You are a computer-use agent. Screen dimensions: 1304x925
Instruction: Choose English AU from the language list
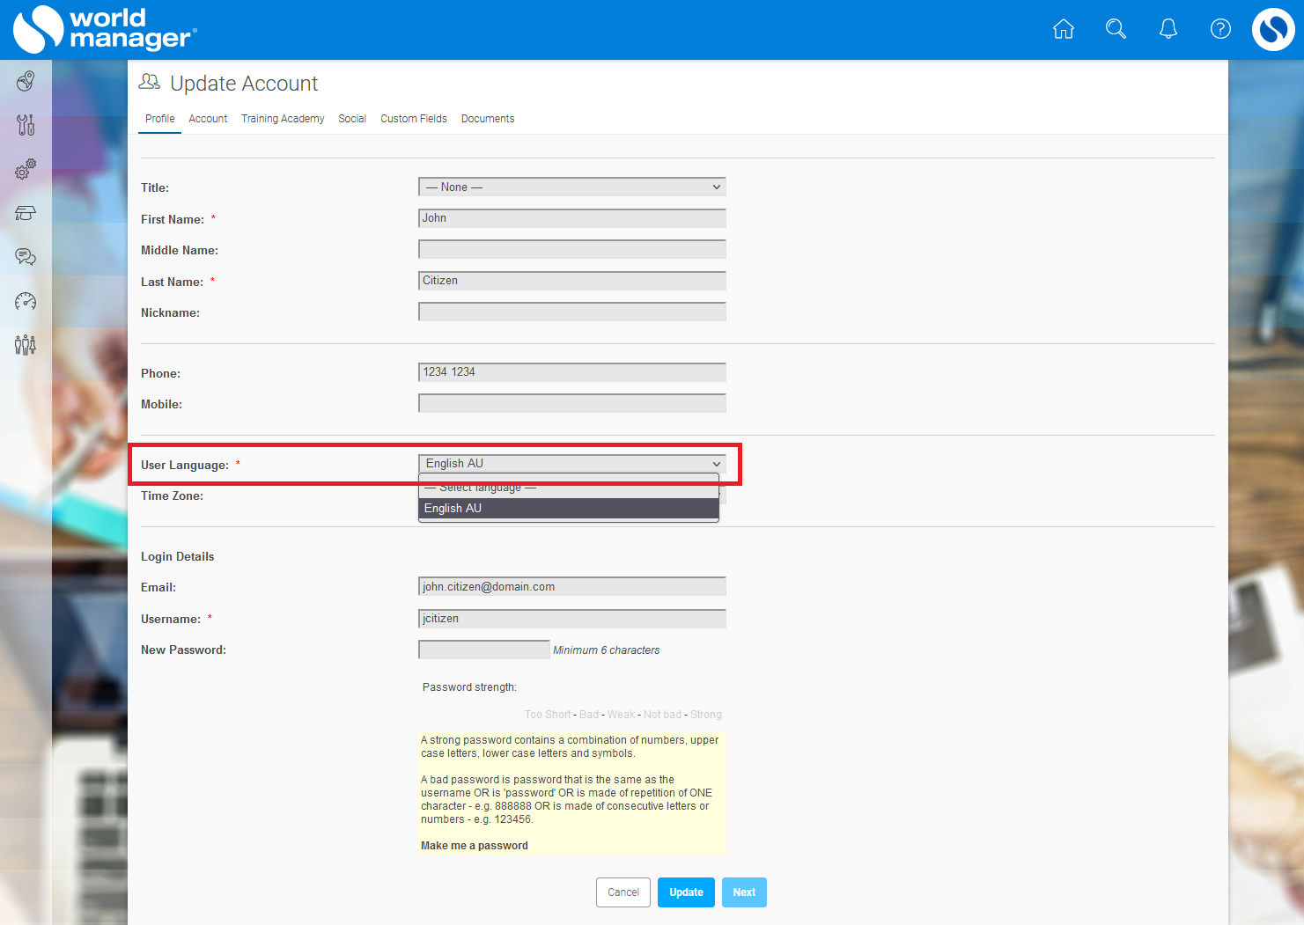[x=568, y=509]
